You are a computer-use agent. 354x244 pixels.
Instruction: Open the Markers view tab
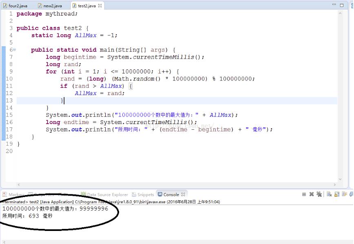pyautogui.click(x=14, y=194)
